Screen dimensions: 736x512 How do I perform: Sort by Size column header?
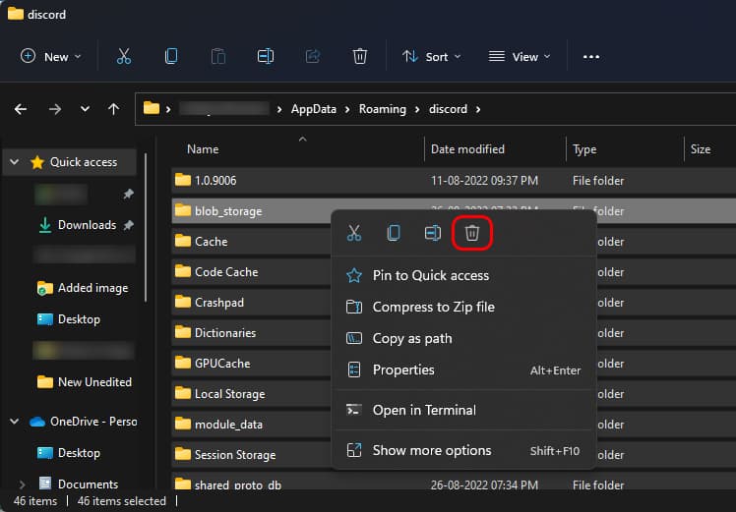(701, 149)
